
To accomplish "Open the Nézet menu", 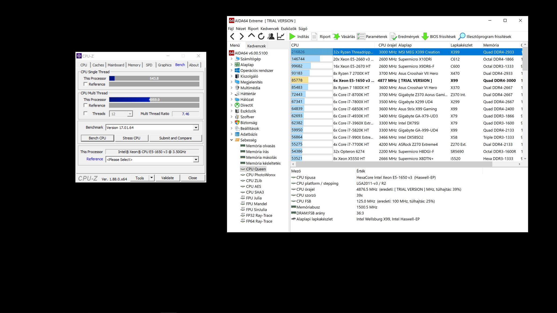I will click(241, 29).
